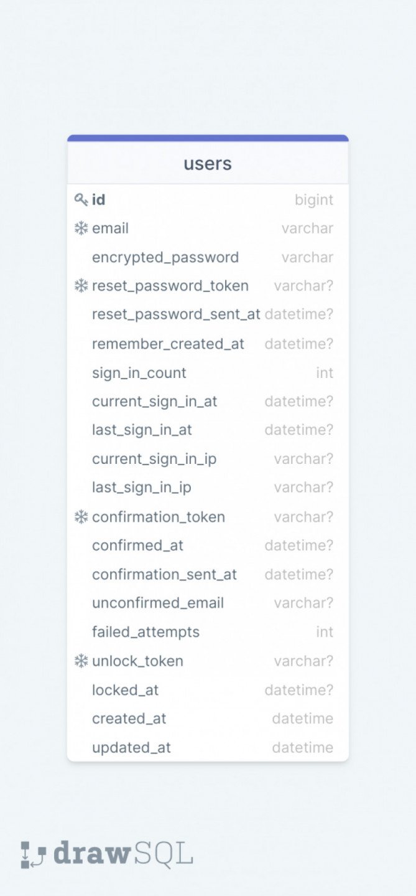The width and height of the screenshot is (416, 896).
Task: Select the snowflake icon beside reset_password_token
Action: point(81,286)
